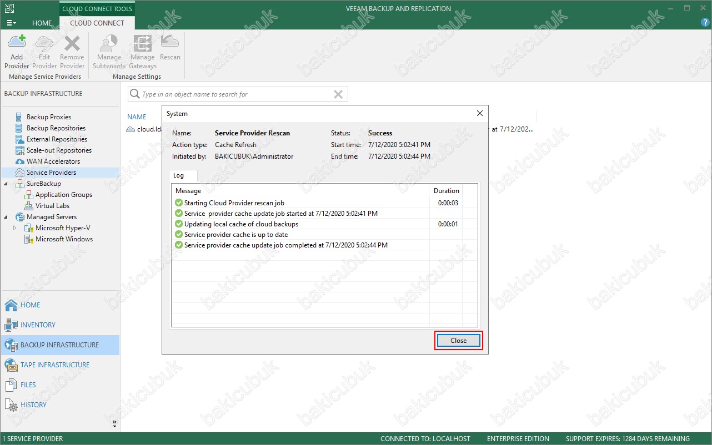Click the NAME column header
Viewport: 712px width, 445px height.
click(137, 117)
